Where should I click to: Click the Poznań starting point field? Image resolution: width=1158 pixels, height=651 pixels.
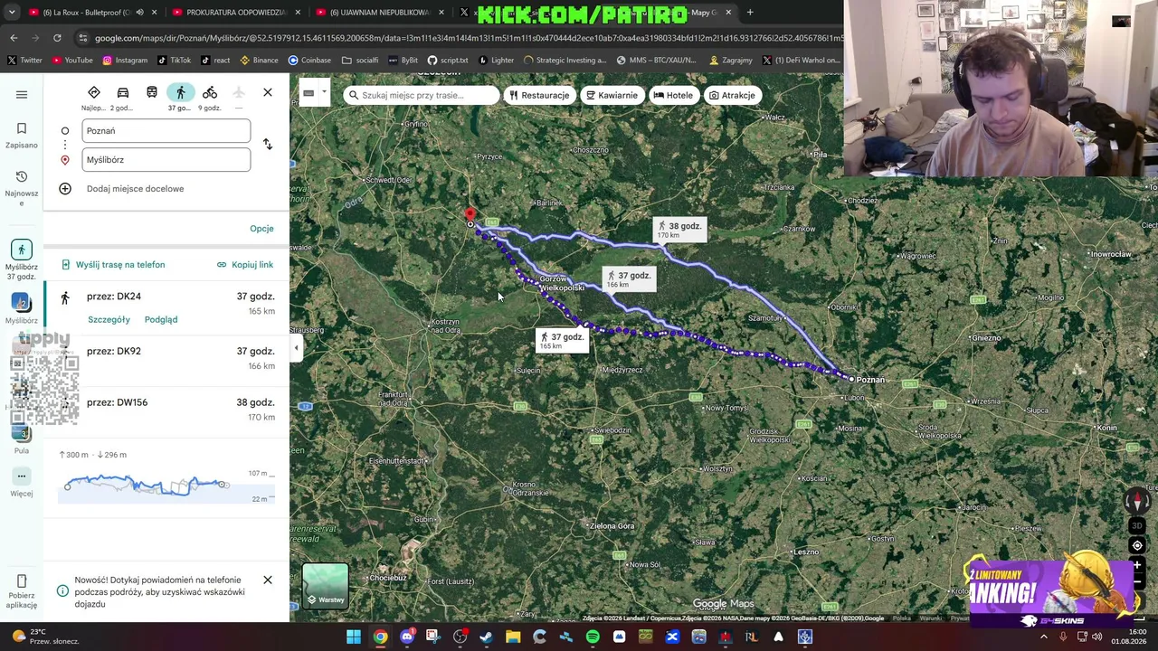click(x=166, y=131)
